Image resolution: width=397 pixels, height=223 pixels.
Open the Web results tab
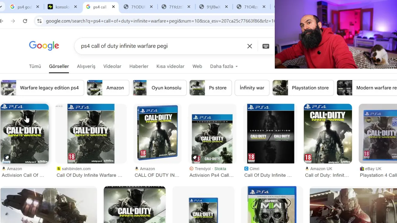(x=197, y=66)
